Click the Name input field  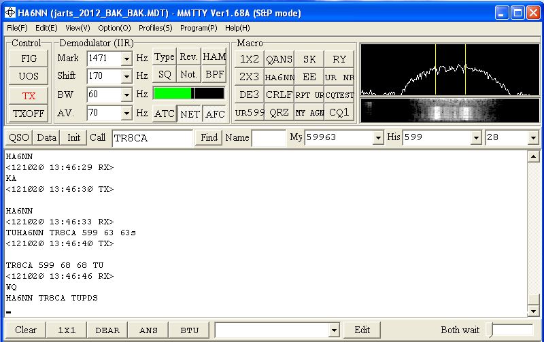269,138
